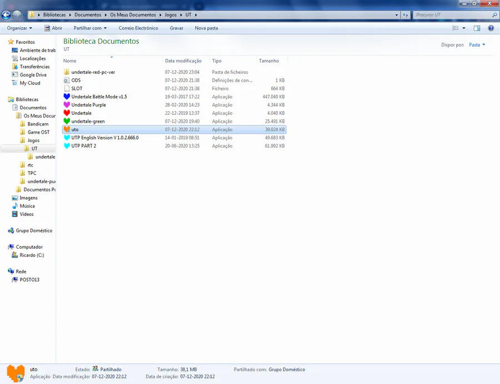This screenshot has width=500, height=384.
Task: Sort by the Nome column header
Action: pos(112,60)
